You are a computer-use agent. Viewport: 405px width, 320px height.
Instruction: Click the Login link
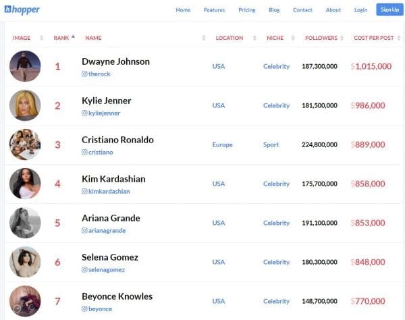[x=360, y=10]
